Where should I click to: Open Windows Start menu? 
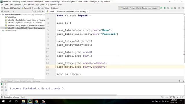coord(3,101)
